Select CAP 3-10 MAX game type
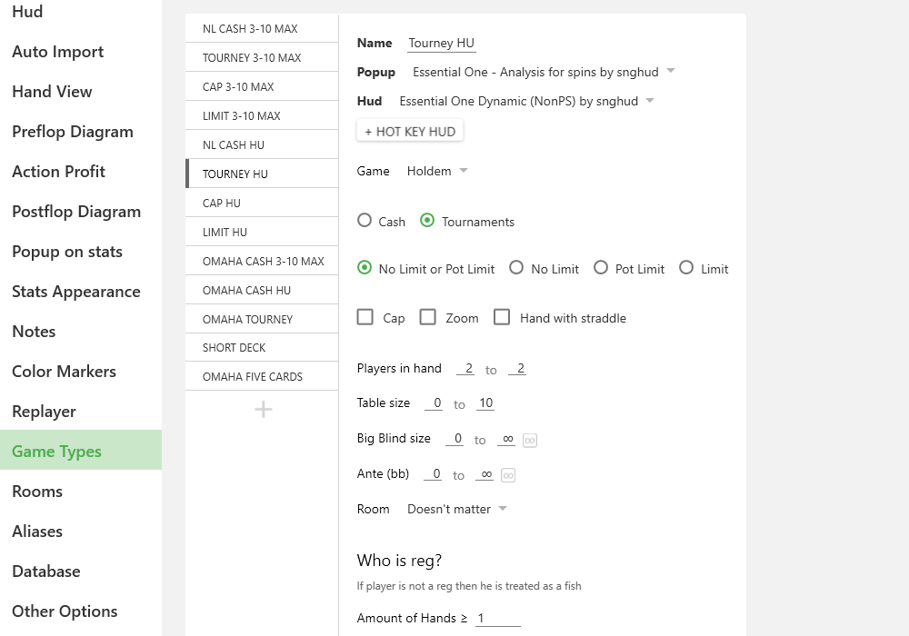This screenshot has width=909, height=636. (262, 86)
